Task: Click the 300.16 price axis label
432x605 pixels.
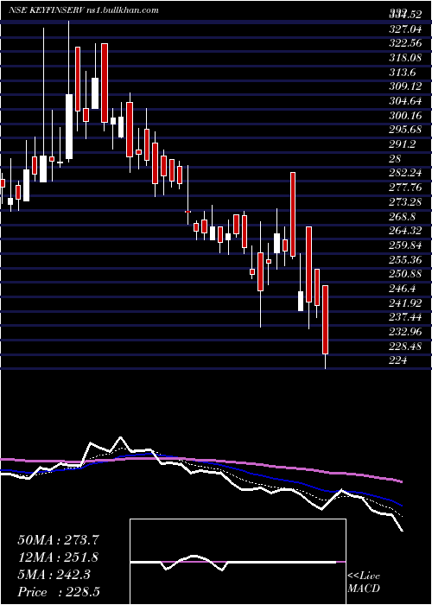Action: pyautogui.click(x=404, y=115)
